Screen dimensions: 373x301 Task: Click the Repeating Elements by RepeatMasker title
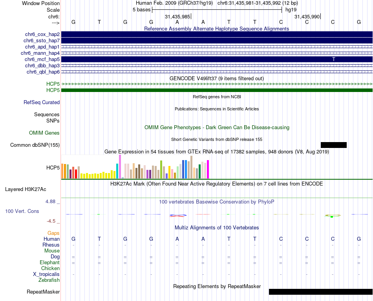tap(217, 286)
